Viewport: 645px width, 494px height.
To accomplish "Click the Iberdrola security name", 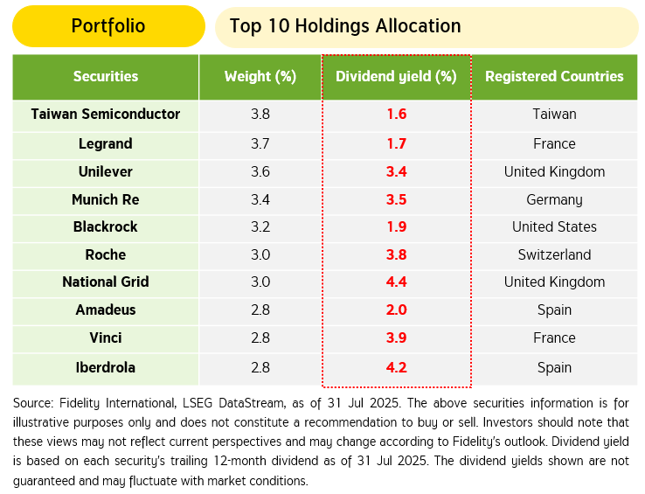I will click(x=106, y=367).
